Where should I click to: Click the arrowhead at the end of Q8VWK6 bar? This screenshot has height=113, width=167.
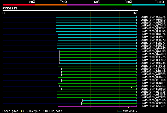tap(136, 26)
